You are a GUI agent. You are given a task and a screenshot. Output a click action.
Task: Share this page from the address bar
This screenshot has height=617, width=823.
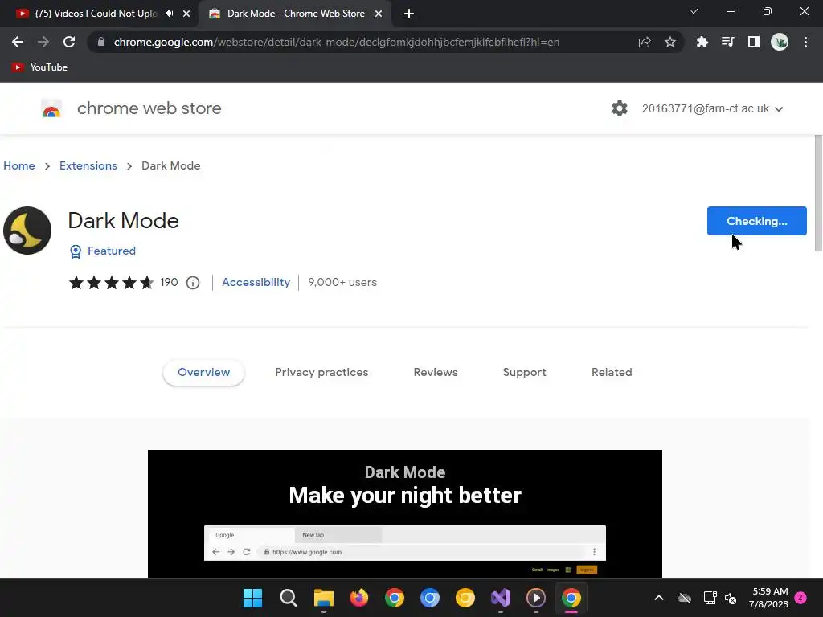[x=645, y=42]
